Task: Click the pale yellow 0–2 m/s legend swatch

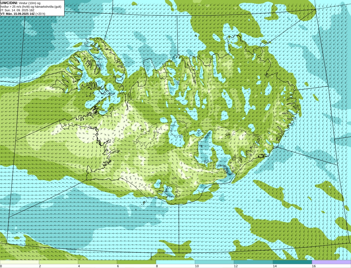Action: click(19, 262)
